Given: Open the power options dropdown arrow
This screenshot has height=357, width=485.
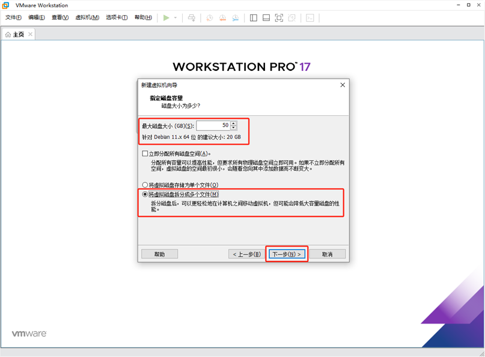Looking at the screenshot, I should 175,17.
